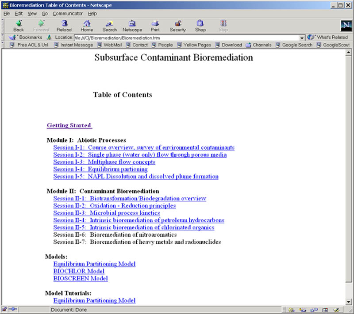The image size is (354, 314).
Task: Click the status bar security lock icon
Action: pyautogui.click(x=4, y=310)
